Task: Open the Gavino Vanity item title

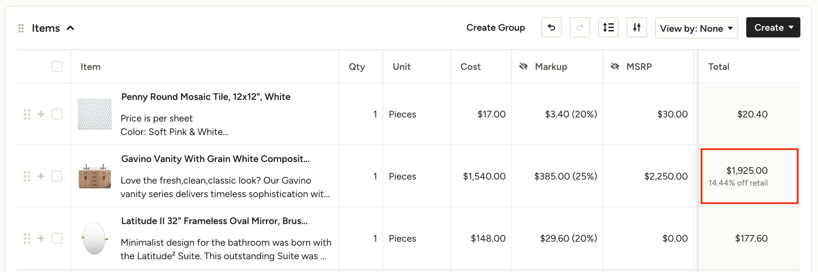Action: pos(215,159)
